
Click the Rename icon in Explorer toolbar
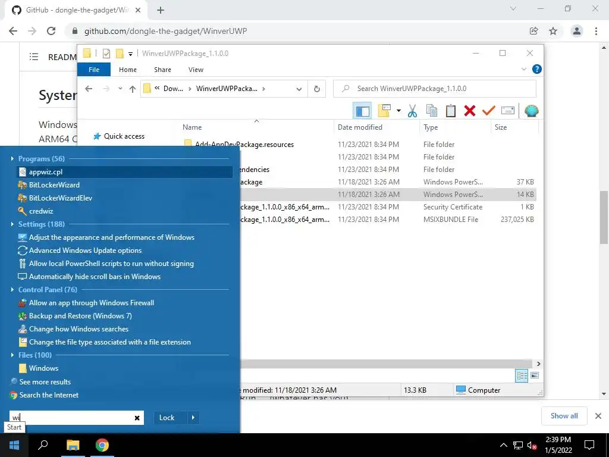[x=508, y=111]
